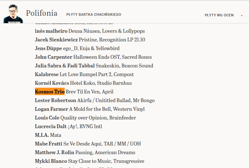
Task: Click Brev Til En Ven, April text
Action: point(89,92)
